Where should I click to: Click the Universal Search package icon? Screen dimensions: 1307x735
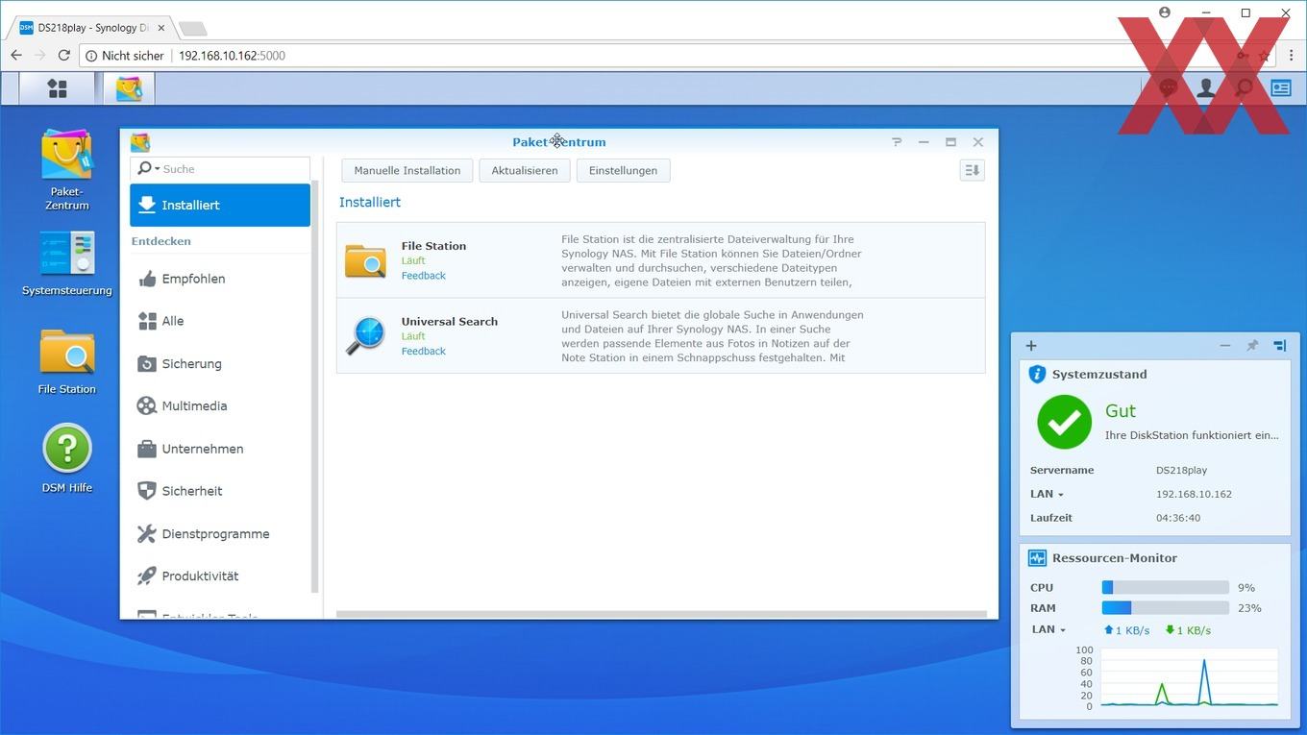365,335
